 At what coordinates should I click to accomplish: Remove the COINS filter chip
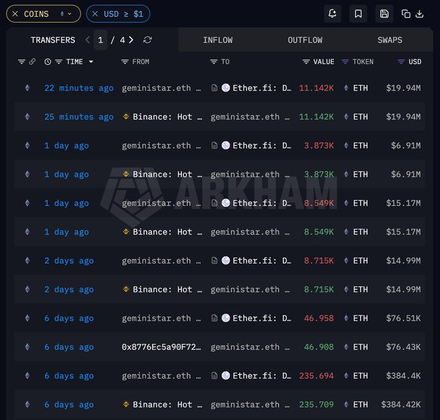pos(15,14)
